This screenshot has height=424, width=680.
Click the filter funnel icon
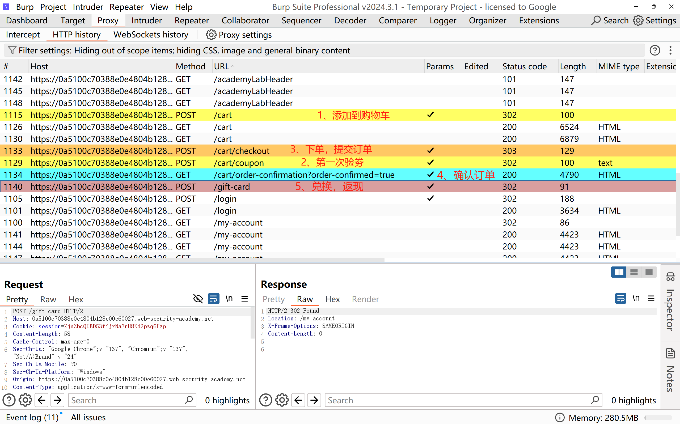coord(12,50)
